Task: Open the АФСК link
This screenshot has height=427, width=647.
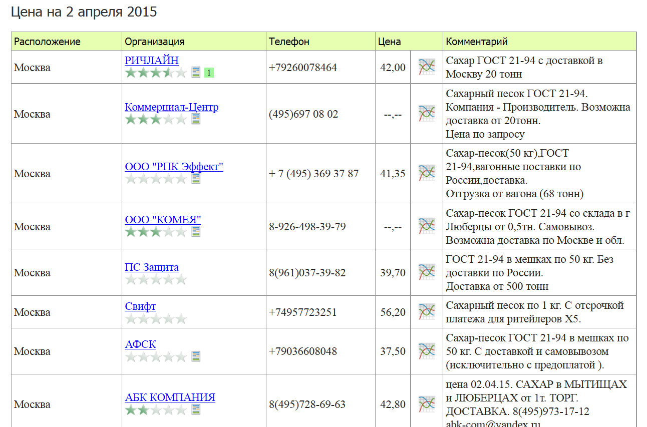Action: coord(140,344)
